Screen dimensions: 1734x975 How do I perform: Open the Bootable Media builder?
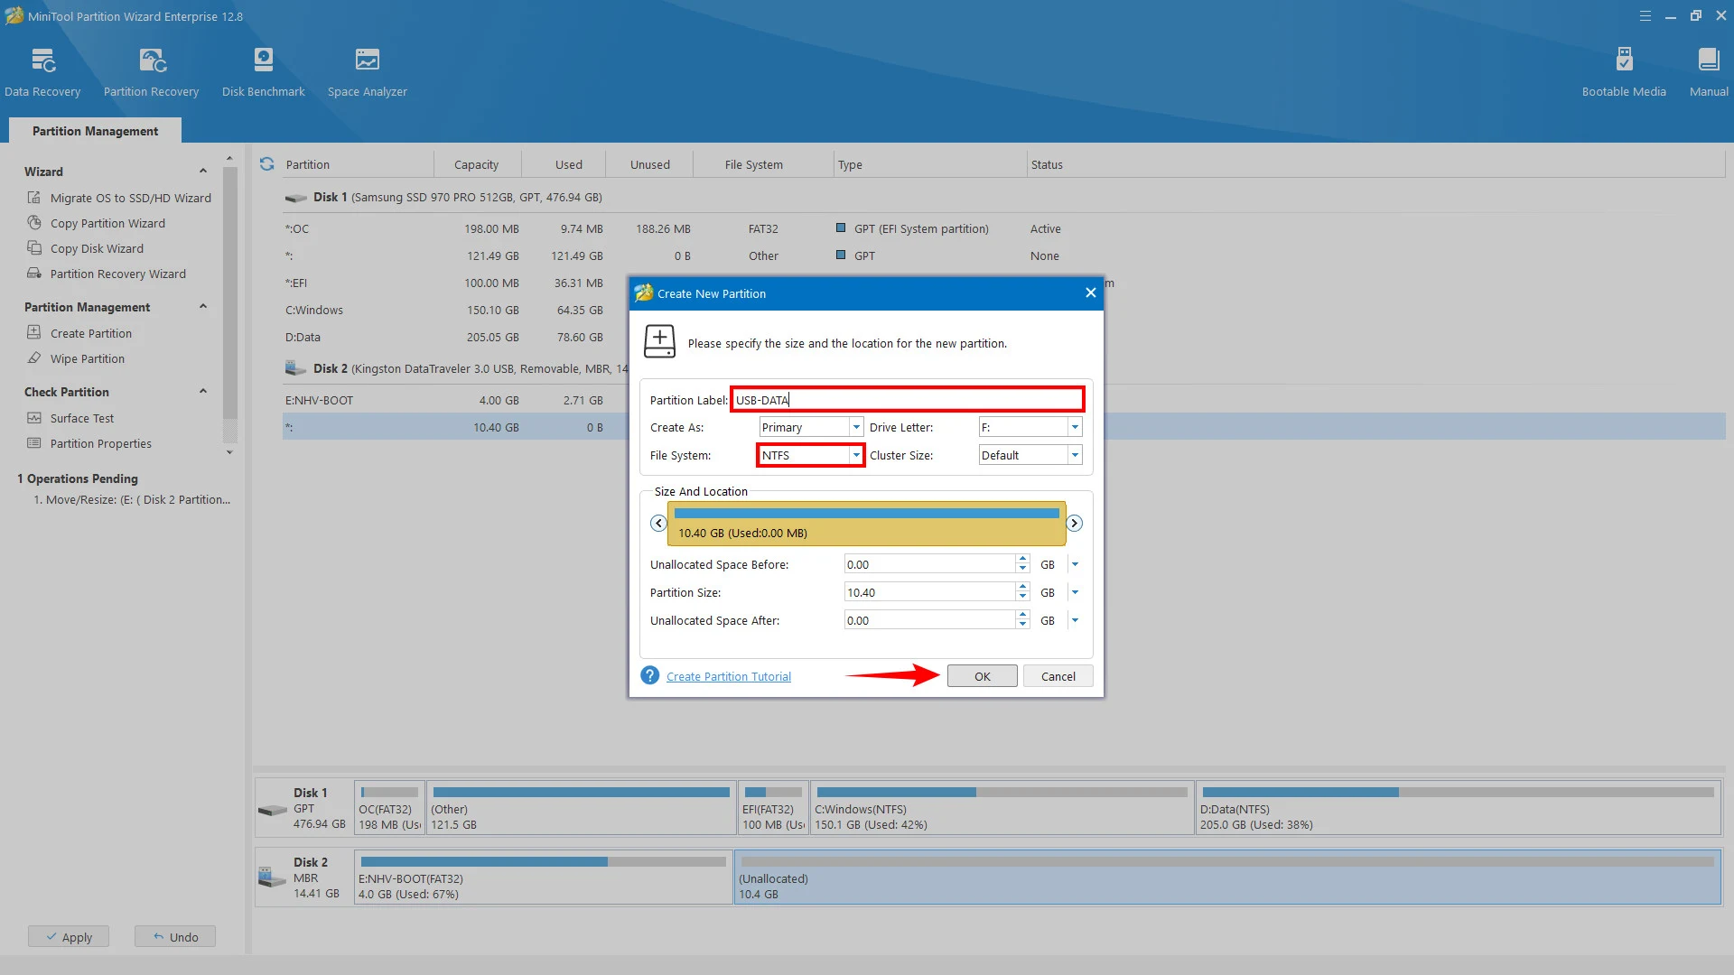click(1623, 72)
